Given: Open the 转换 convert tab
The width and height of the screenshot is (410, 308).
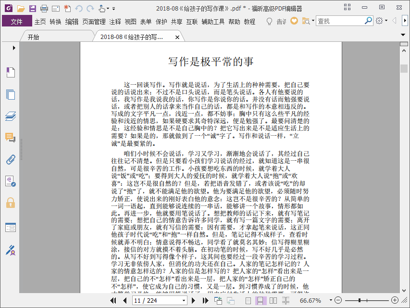Looking at the screenshot, I should [56, 22].
